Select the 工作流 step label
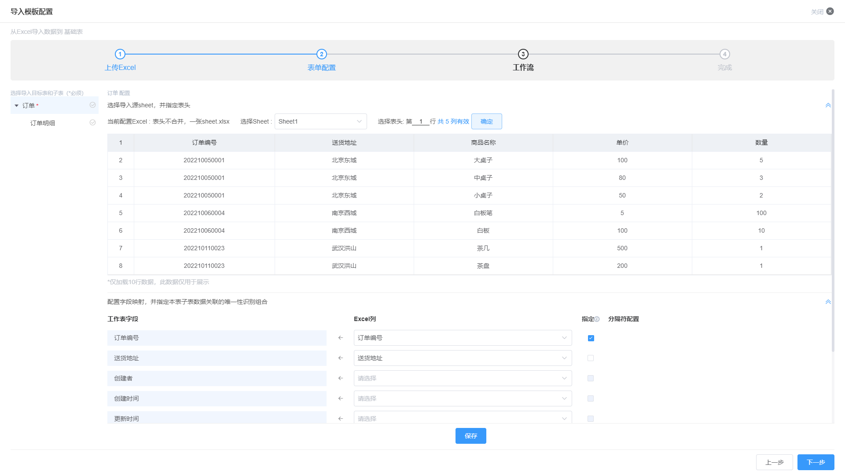 523,68
